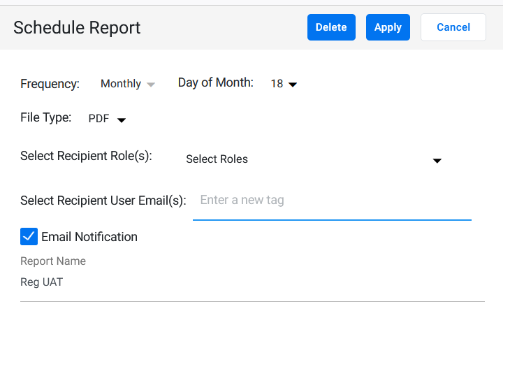Screen dimensions: 517x371
Task: Click the File Type label
Action: click(46, 117)
